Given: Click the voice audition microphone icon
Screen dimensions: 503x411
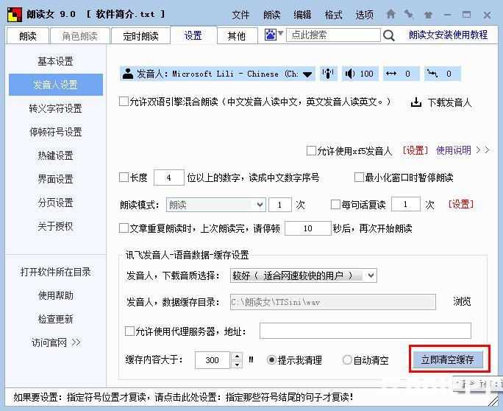Looking at the screenshot, I should click(x=328, y=74).
